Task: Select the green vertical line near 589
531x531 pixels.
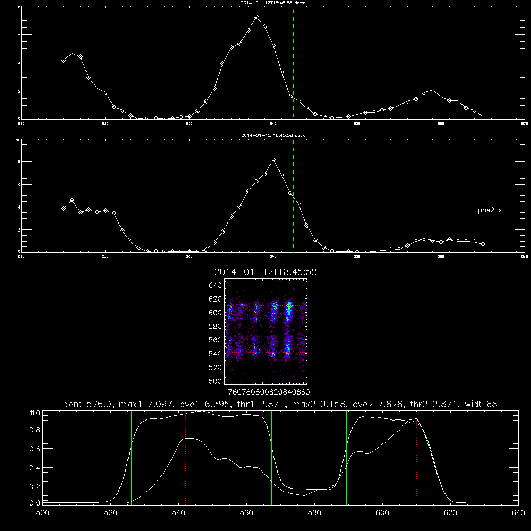Action: coord(346,458)
